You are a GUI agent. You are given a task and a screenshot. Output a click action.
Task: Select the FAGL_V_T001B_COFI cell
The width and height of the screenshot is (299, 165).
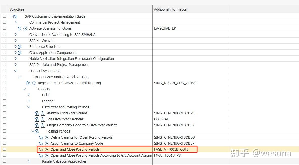coord(171,149)
